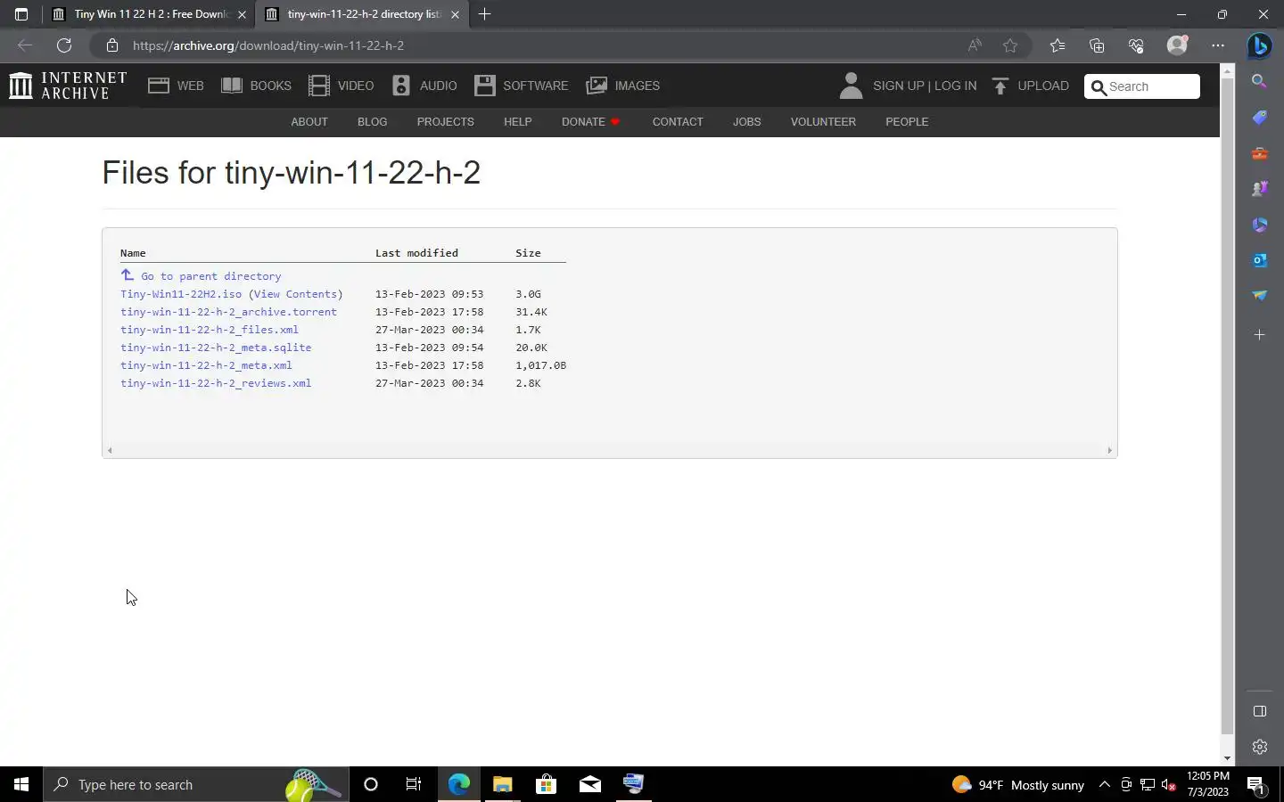Open Microsoft Store from taskbar
The width and height of the screenshot is (1284, 802).
coord(546,784)
